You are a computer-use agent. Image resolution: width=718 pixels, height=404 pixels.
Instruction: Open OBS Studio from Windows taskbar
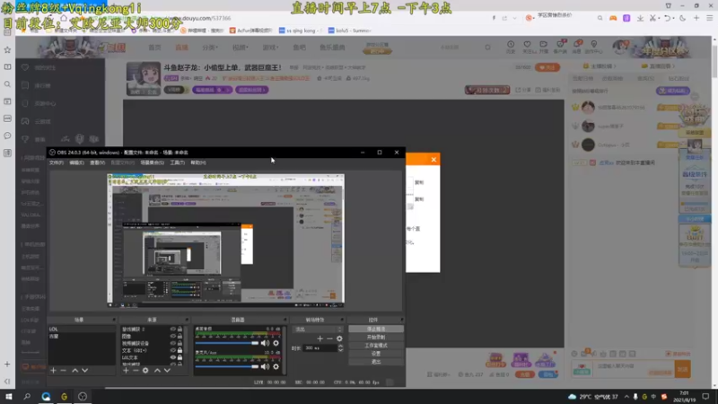[83, 396]
